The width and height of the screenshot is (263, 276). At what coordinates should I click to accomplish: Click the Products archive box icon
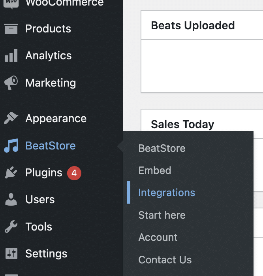11,29
